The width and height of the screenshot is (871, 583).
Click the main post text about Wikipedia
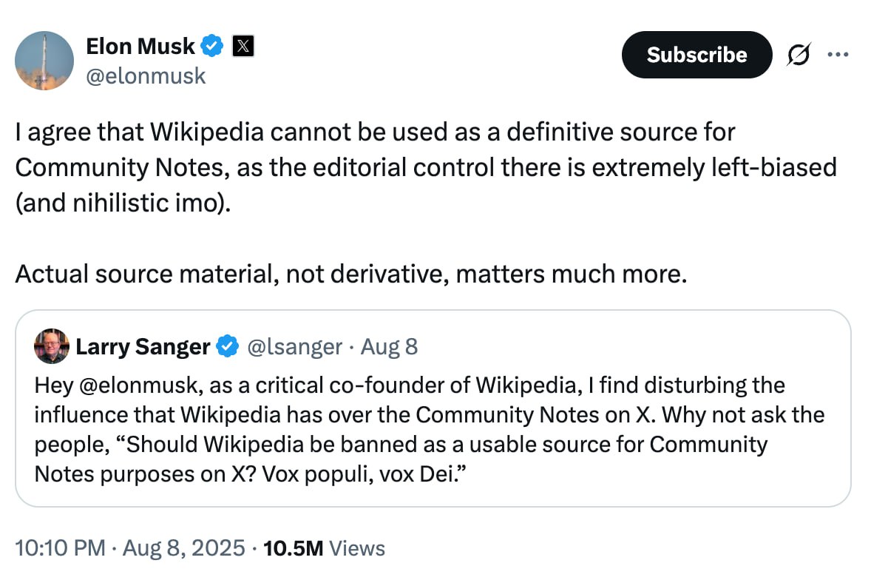pyautogui.click(x=425, y=167)
